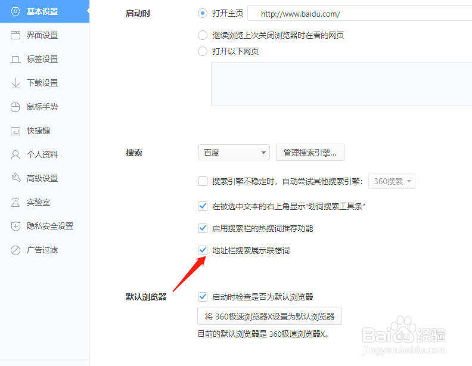The height and width of the screenshot is (366, 472).
Task: Click the 快捷键 keyboard icon
Action: point(15,131)
